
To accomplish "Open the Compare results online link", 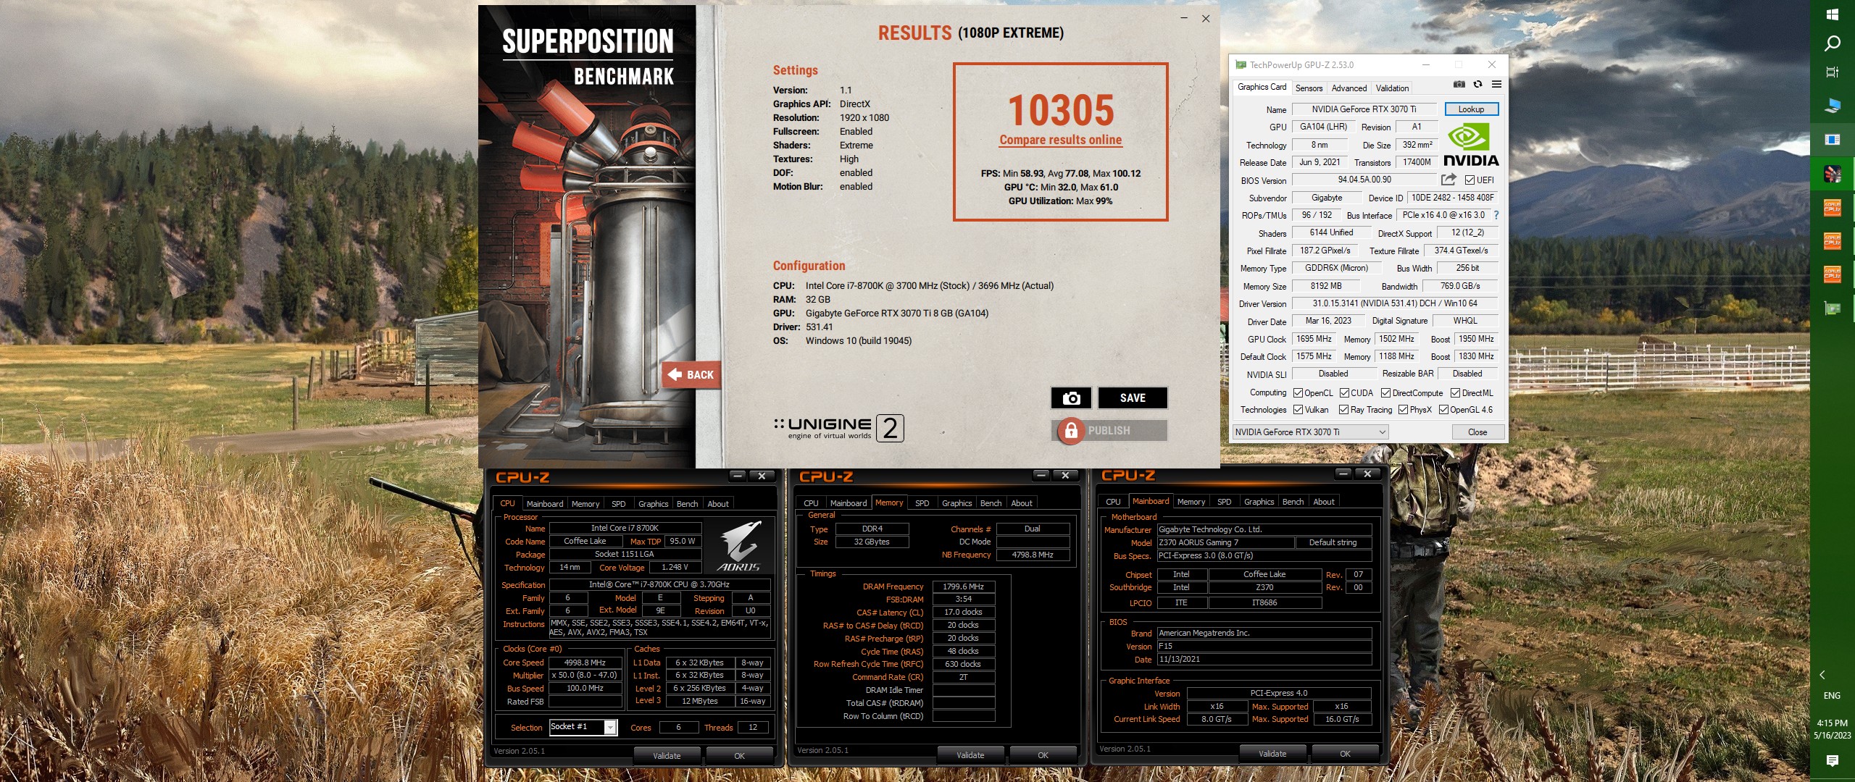I will [1061, 140].
